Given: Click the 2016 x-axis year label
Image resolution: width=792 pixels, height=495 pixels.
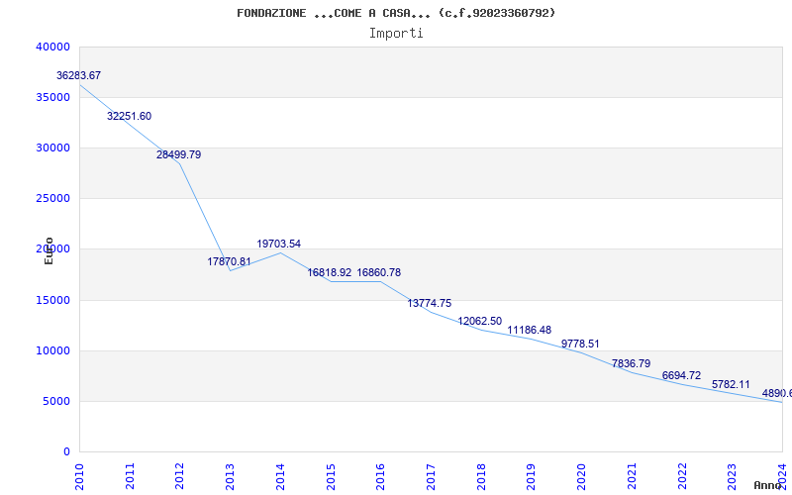Looking at the screenshot, I should pyautogui.click(x=380, y=476).
